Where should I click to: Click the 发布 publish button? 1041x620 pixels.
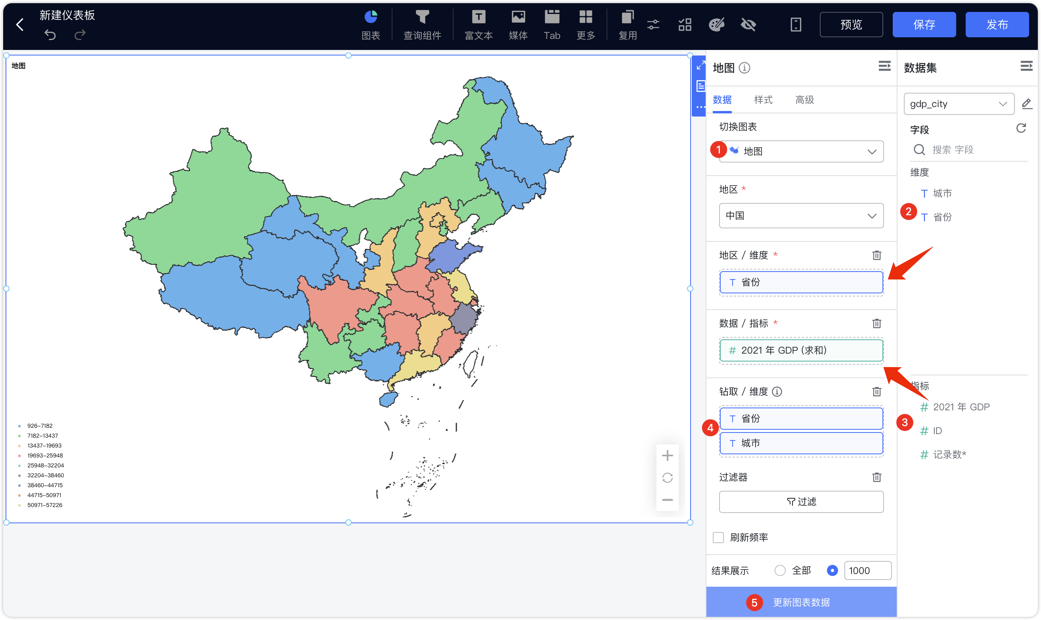(x=997, y=25)
